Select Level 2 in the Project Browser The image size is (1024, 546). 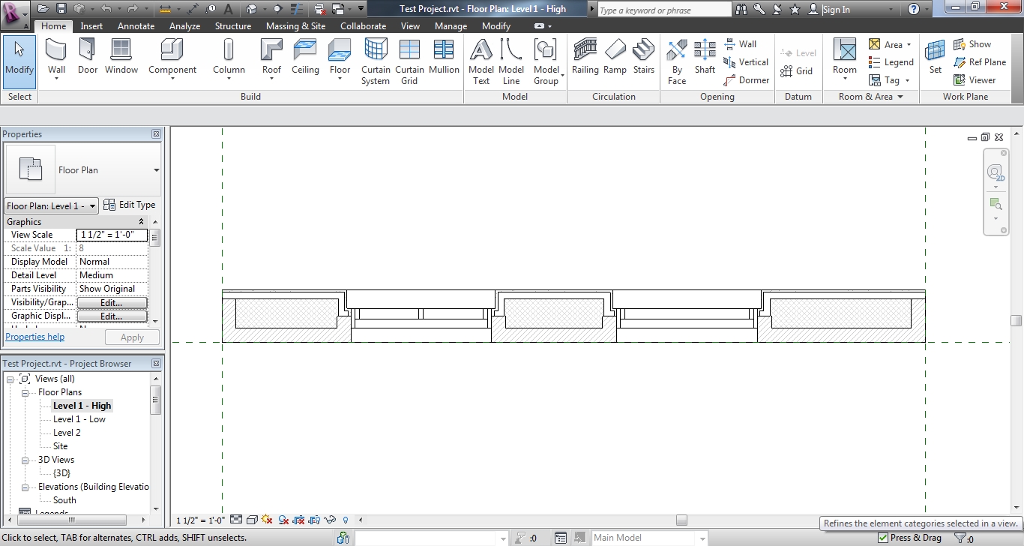coord(67,432)
